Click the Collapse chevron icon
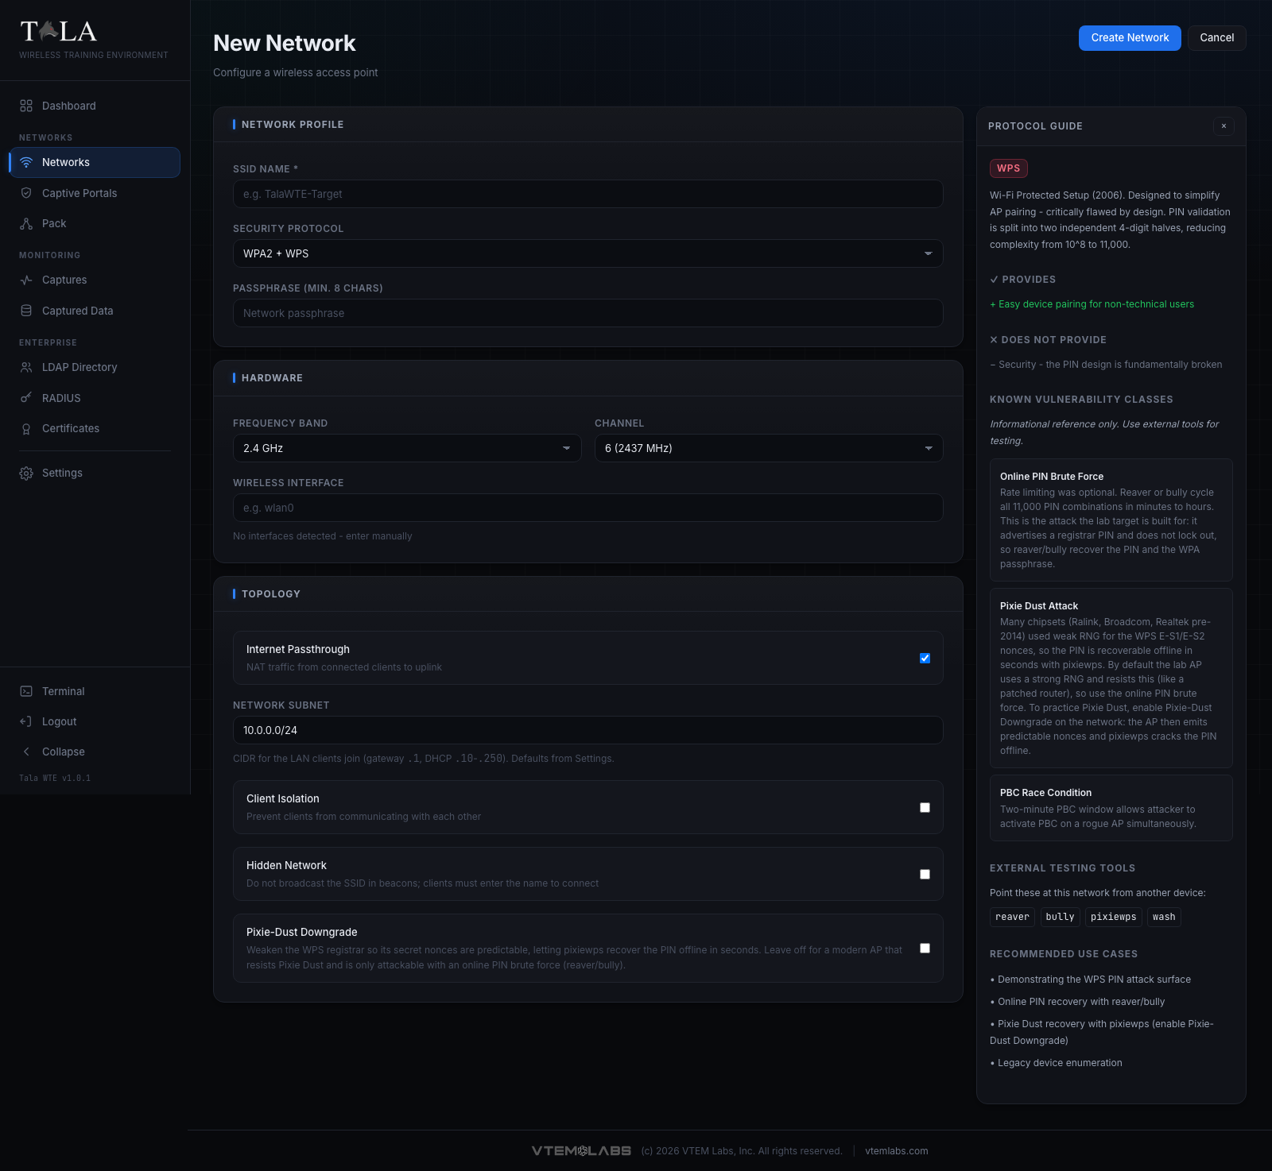The image size is (1272, 1171). pos(26,752)
